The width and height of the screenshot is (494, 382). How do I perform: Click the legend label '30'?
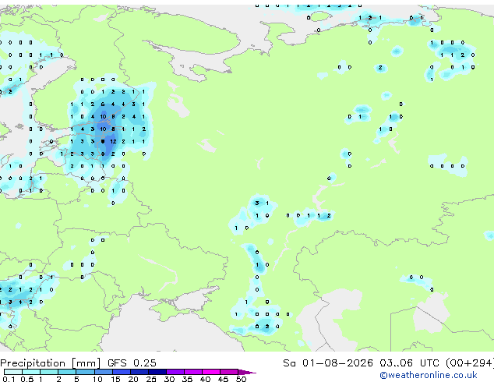coord(169,379)
